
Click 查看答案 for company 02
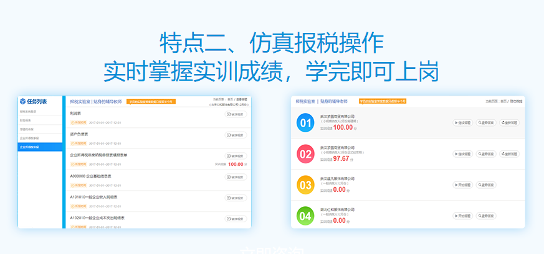click(x=486, y=153)
